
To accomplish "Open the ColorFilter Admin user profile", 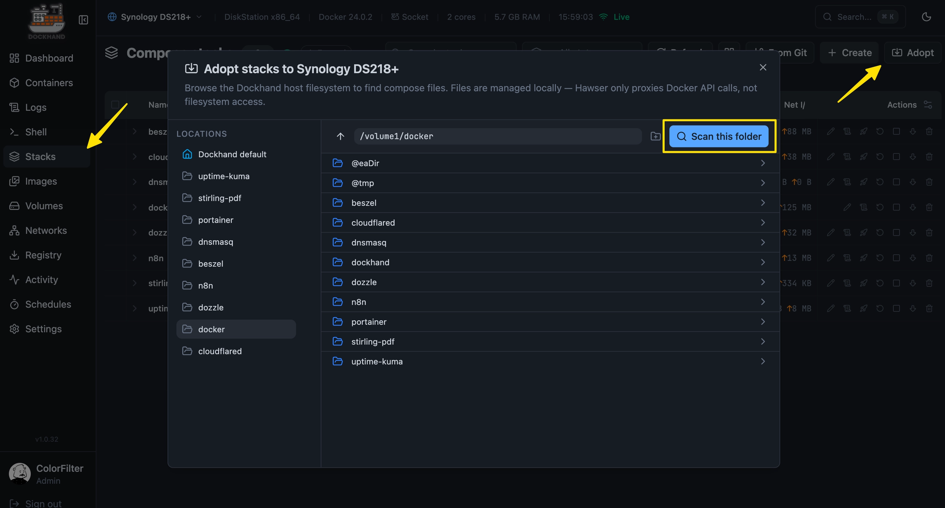I will point(46,473).
